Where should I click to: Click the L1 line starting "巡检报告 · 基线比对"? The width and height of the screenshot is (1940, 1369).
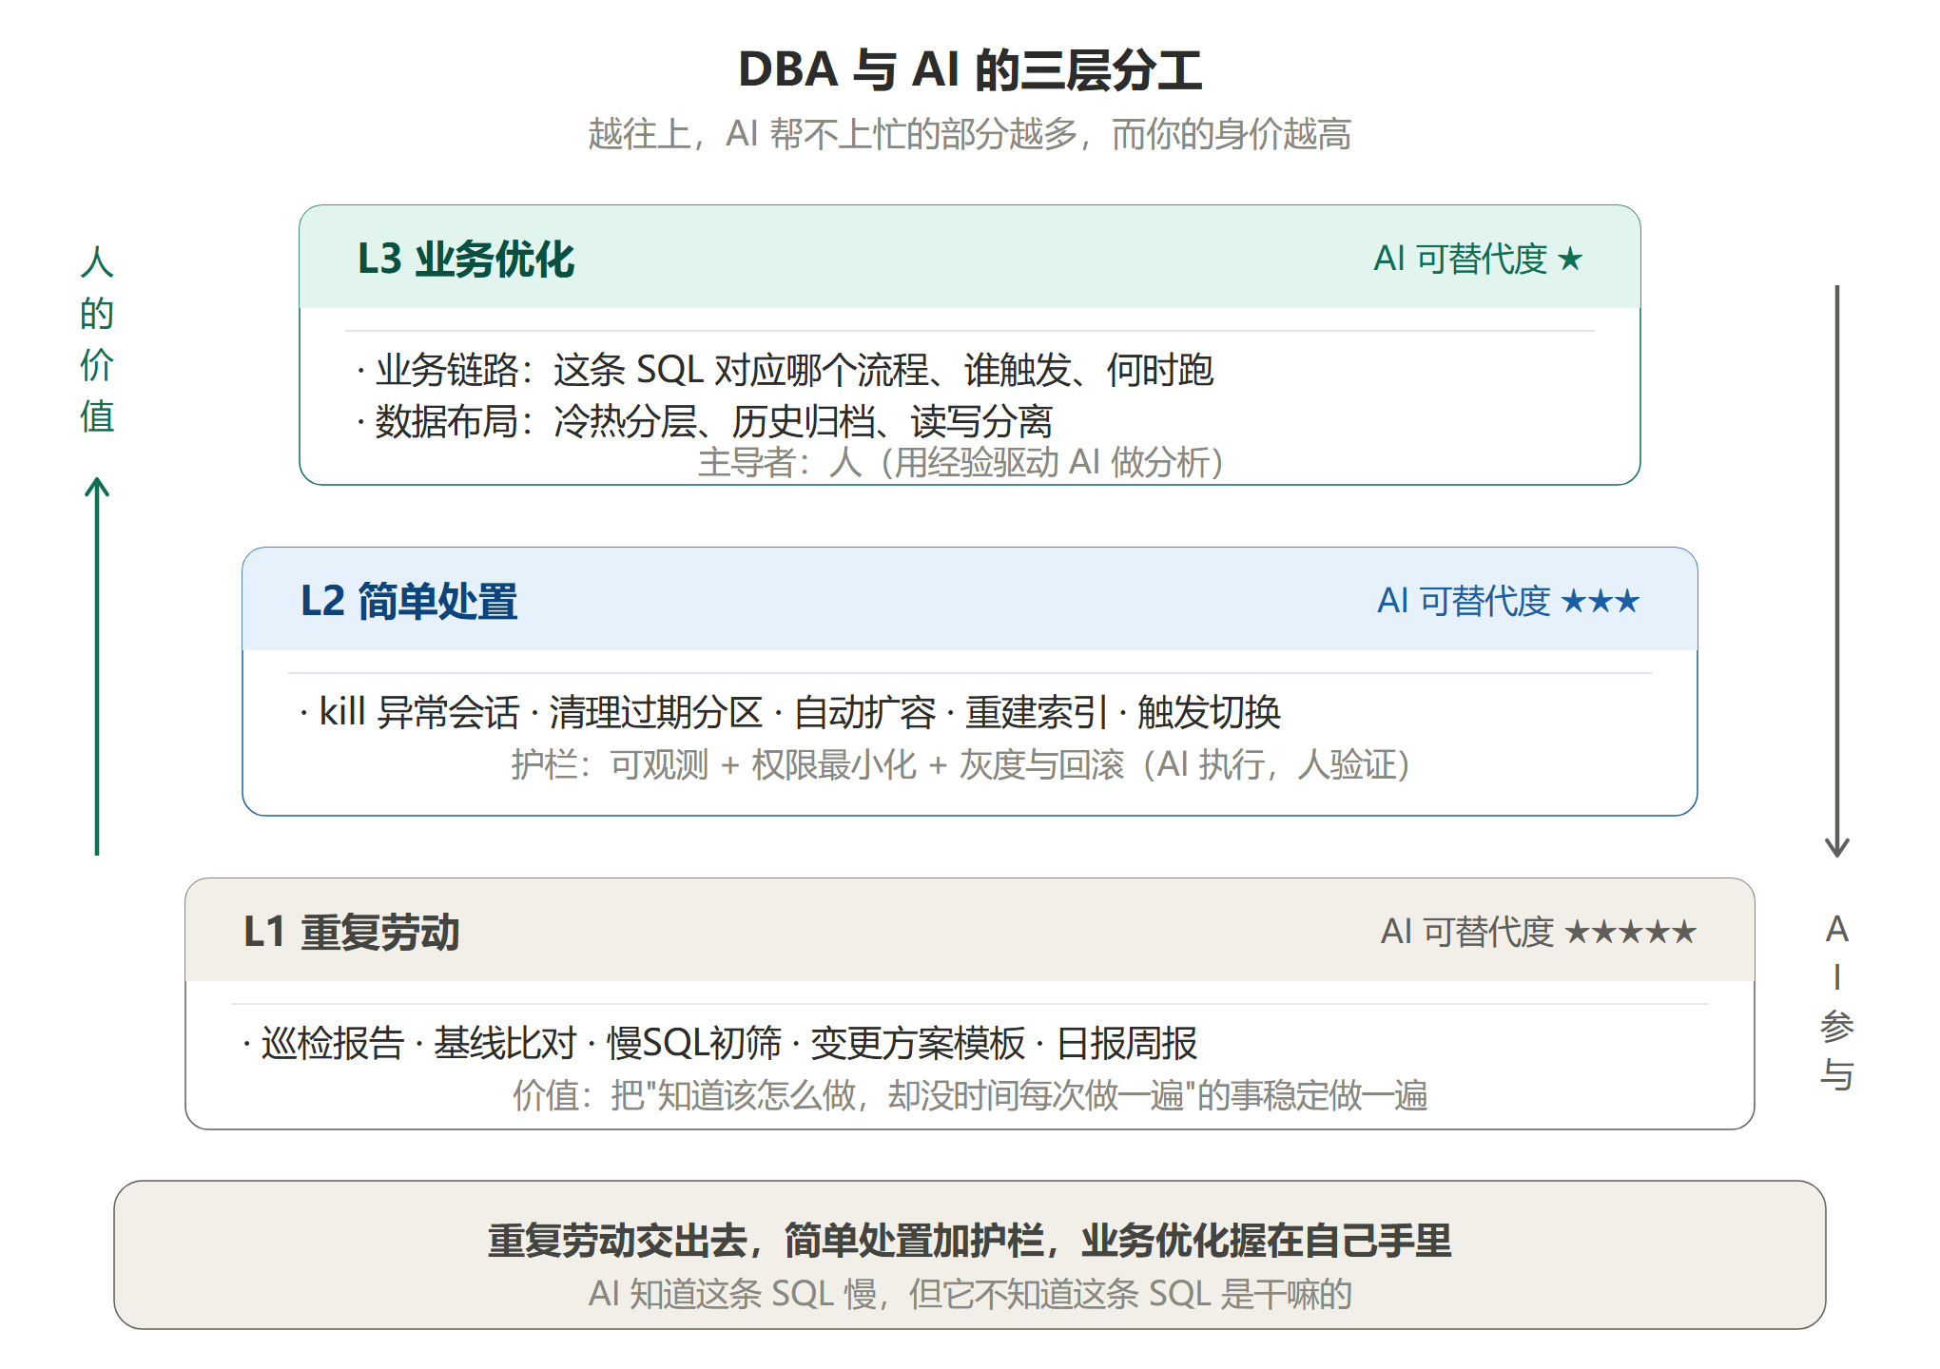tap(720, 1043)
